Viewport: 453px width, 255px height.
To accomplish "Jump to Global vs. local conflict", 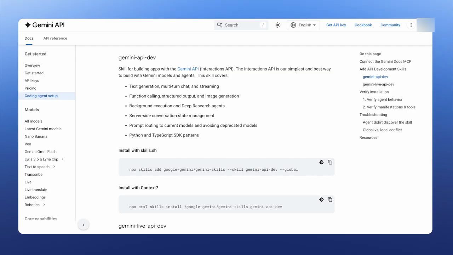I will coord(382,130).
